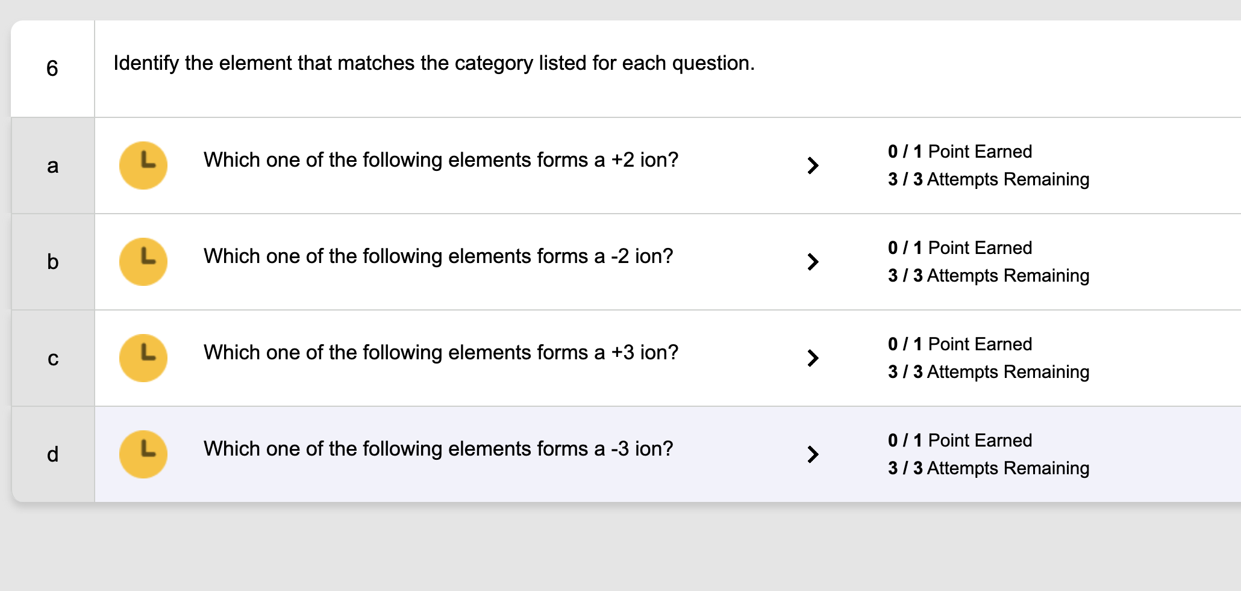Viewport: 1241px width, 591px height.
Task: Select the pending-status icon beside the -3 ion question
Action: tap(143, 454)
